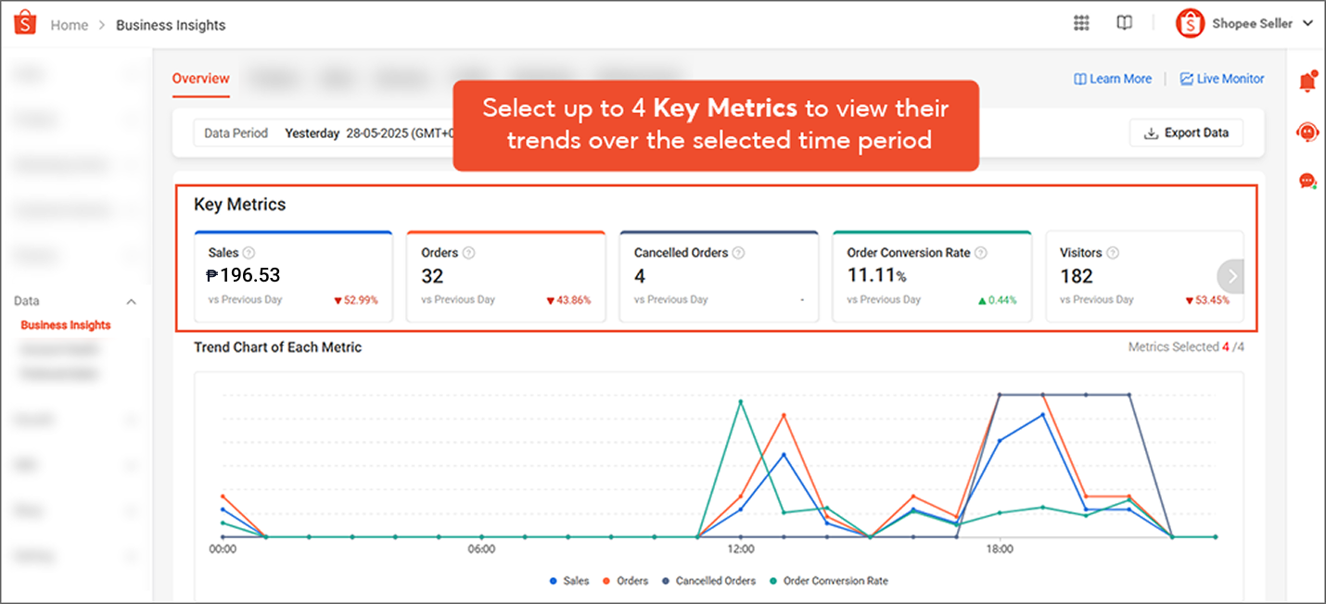
Task: Click the help icon beside Order Conversion Rate
Action: click(981, 253)
